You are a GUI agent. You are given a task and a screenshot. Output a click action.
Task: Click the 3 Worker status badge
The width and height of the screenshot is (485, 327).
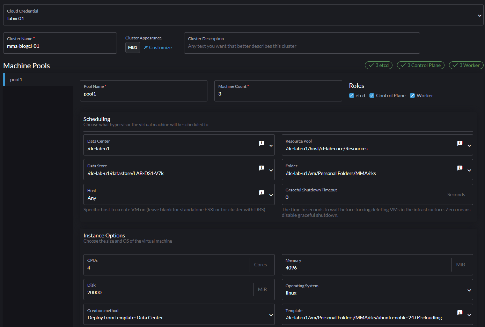click(x=466, y=65)
